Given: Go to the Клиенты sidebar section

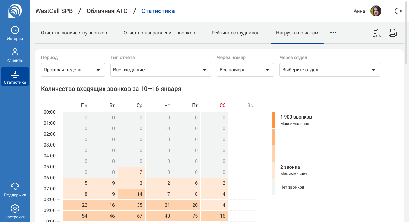Looking at the screenshot, I should click(15, 55).
